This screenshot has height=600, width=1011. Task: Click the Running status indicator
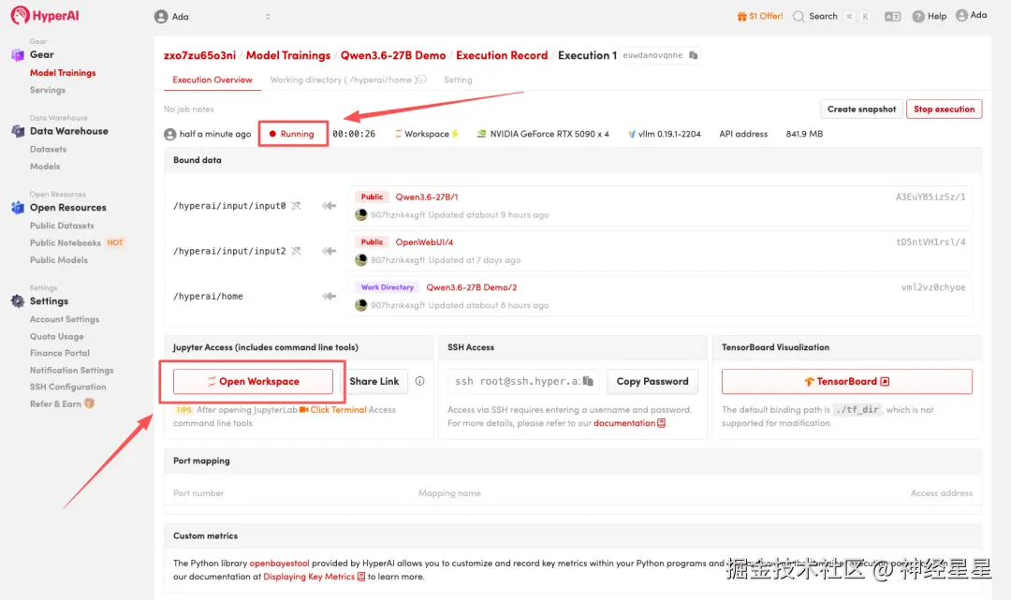point(293,134)
